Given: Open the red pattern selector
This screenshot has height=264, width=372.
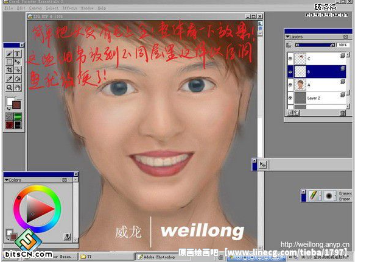Looking at the screenshot, I should point(9,125).
